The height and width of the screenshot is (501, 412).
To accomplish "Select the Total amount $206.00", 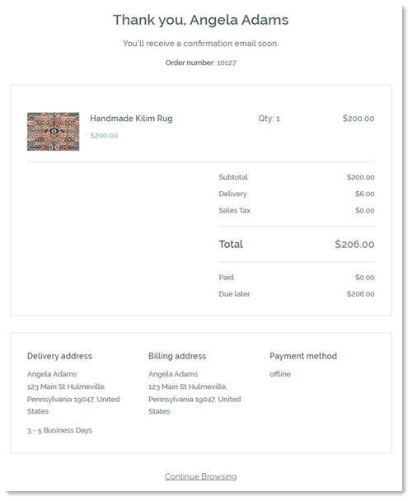I will point(354,244).
